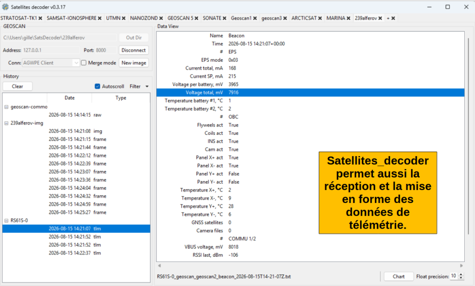This screenshot has height=286, width=475.
Task: Switch to the STRATOSAT-TK1 tab
Action: pos(19,18)
